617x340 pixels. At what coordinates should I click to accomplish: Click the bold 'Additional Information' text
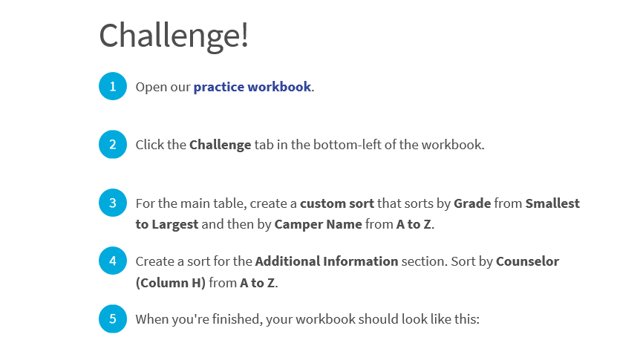[327, 261]
